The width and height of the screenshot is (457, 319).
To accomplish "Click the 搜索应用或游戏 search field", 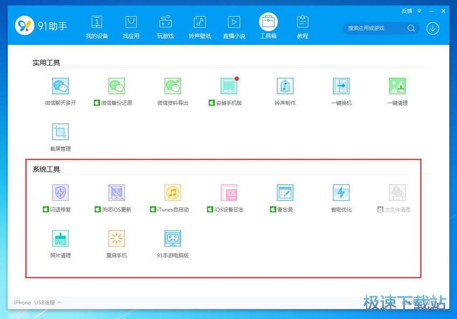I will point(381,28).
